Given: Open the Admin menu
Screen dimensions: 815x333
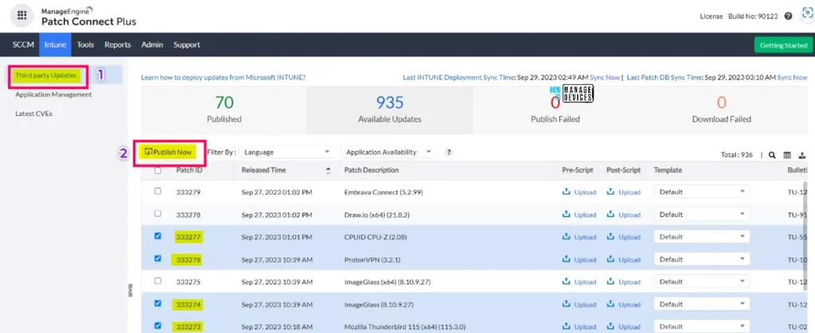Looking at the screenshot, I should 152,45.
